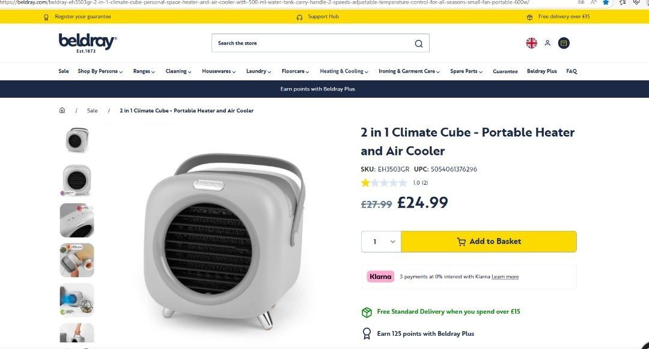Open the Guarantee menu item
This screenshot has height=349, width=649.
tap(505, 71)
